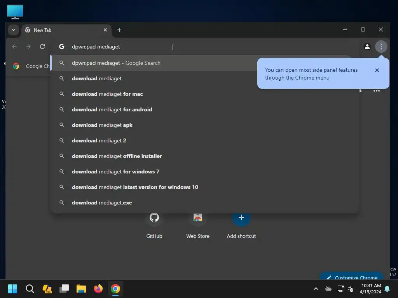Open a new tab with plus button
The height and width of the screenshot is (298, 398).
[x=119, y=30]
